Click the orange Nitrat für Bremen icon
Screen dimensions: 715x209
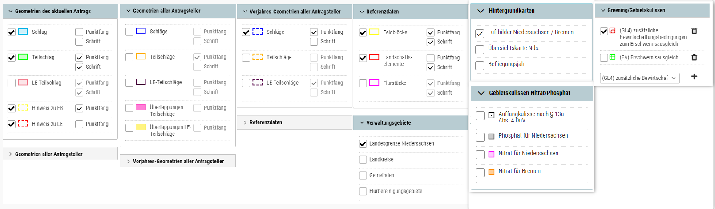491,172
